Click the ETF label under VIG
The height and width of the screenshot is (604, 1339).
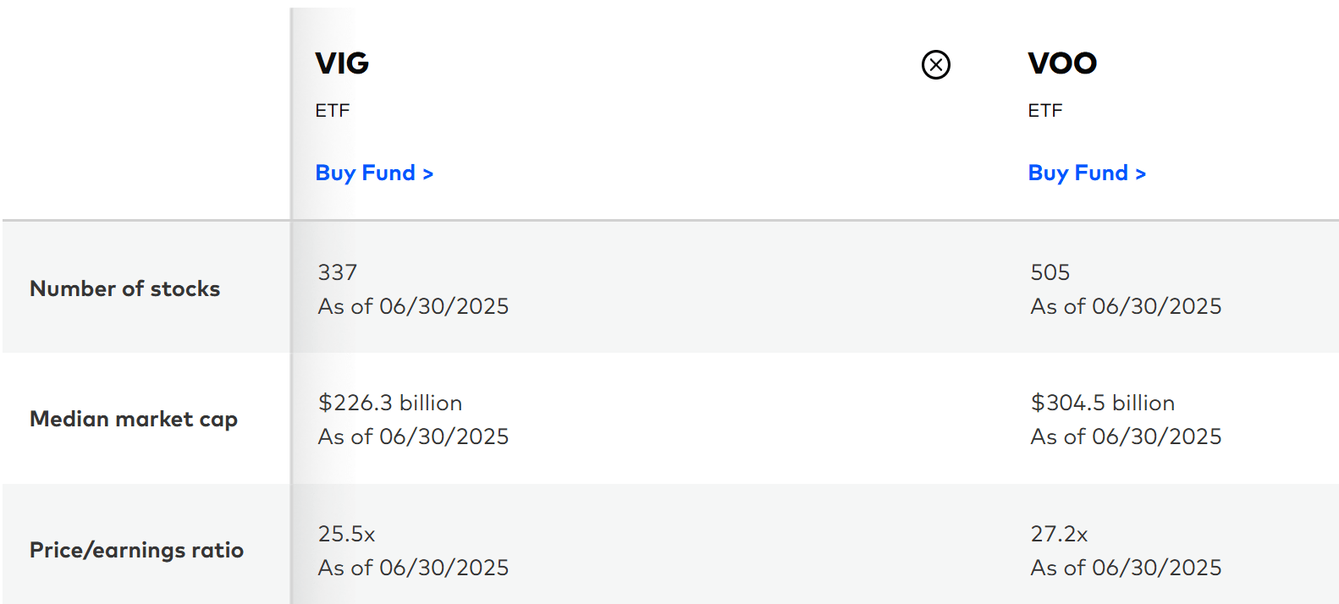(332, 110)
